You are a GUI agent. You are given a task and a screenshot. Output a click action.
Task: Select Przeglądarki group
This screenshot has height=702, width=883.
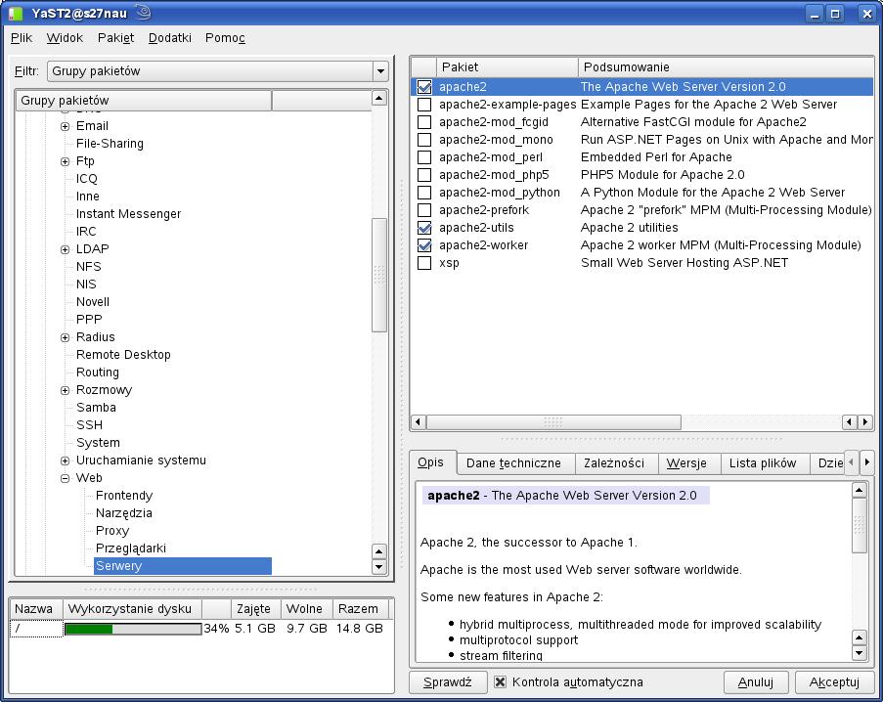131,548
